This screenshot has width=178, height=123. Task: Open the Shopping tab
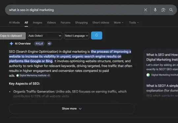click(x=81, y=23)
